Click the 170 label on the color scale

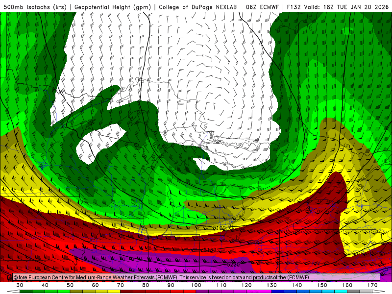point(372,285)
